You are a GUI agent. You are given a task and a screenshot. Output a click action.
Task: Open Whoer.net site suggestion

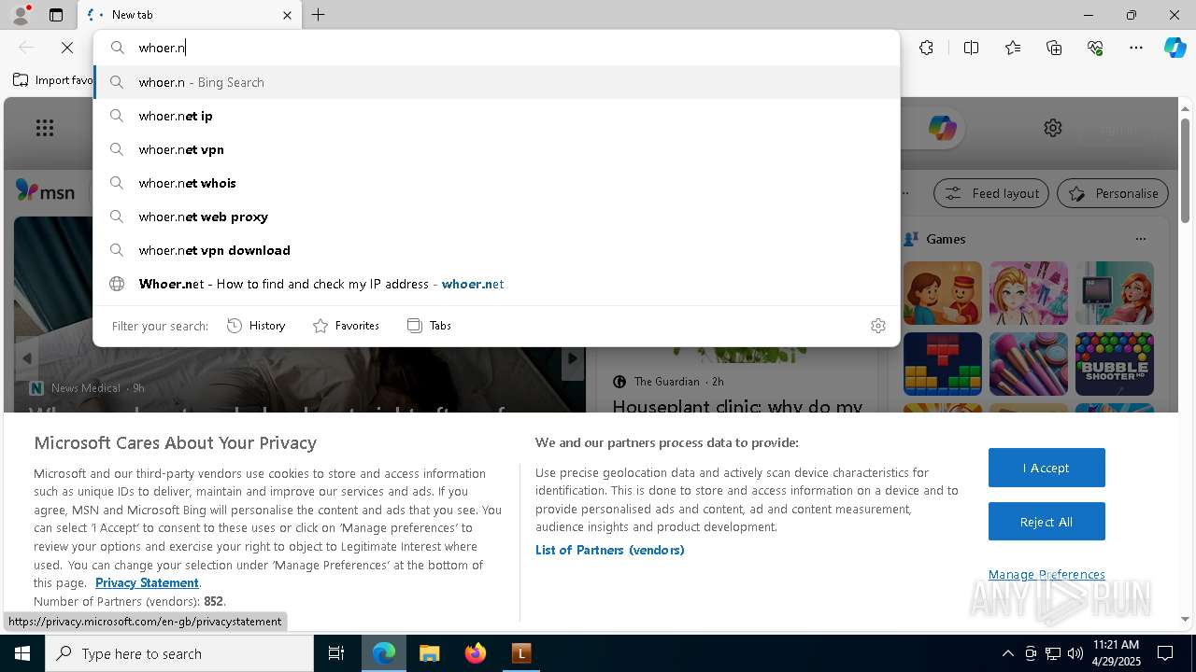[496, 284]
